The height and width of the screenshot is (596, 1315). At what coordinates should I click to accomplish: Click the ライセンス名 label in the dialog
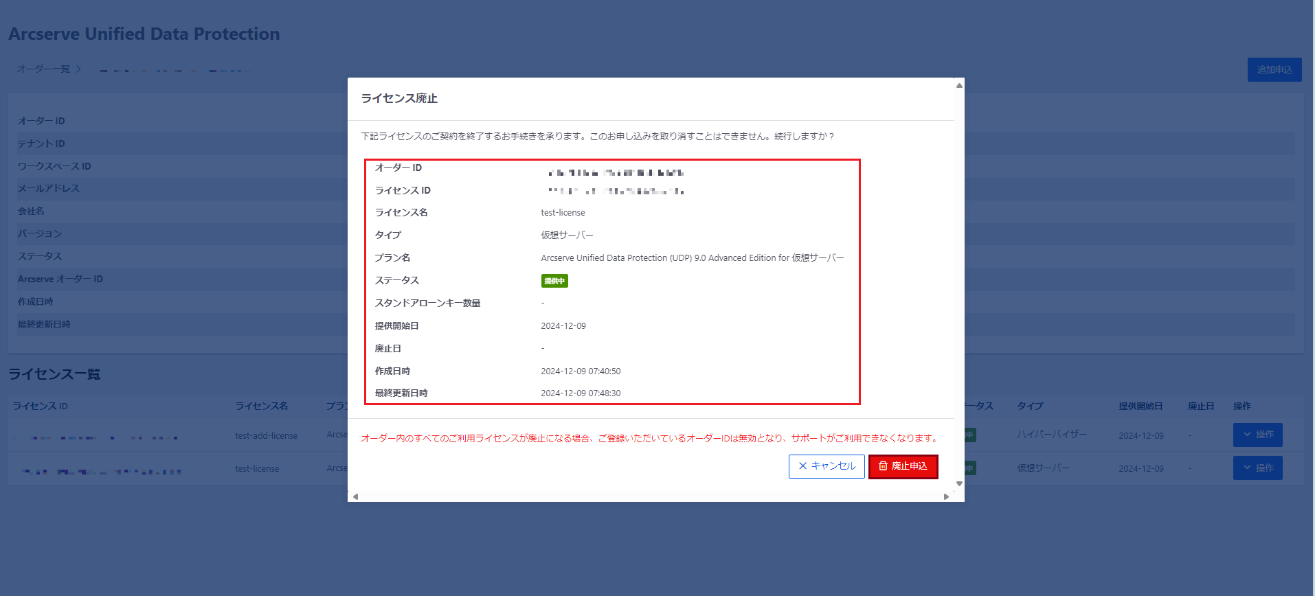point(401,213)
